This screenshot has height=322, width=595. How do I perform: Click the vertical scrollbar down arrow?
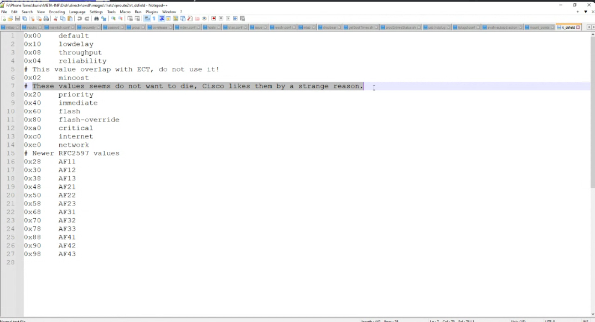592,314
